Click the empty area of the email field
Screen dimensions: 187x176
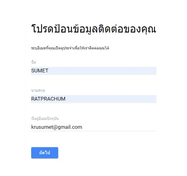[119, 127]
